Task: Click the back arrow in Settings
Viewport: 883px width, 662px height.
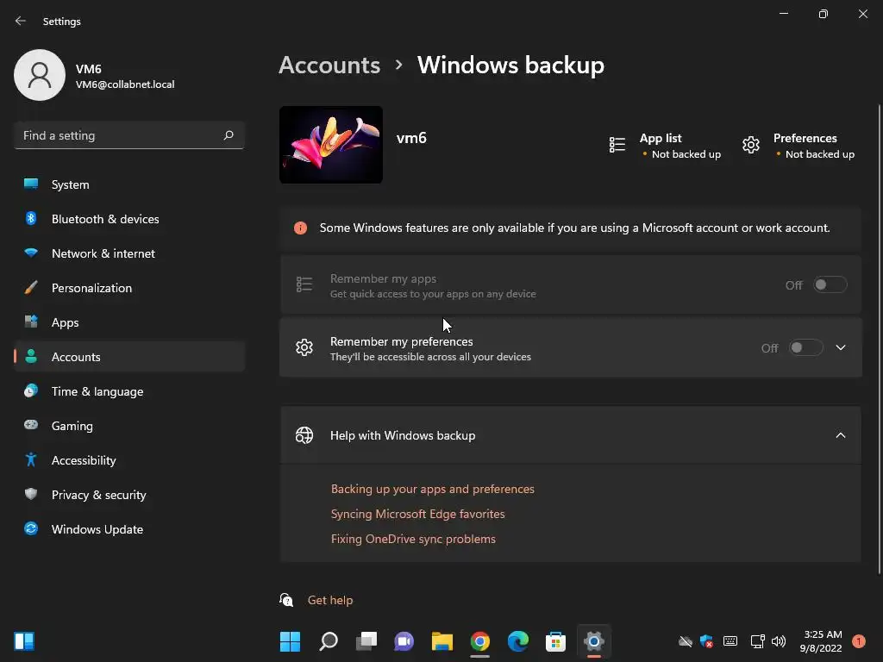Action: click(21, 21)
